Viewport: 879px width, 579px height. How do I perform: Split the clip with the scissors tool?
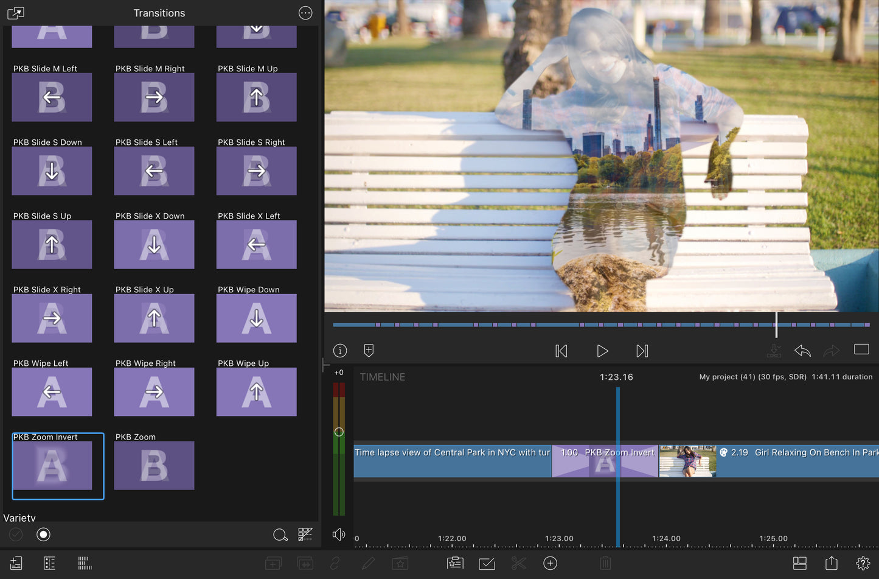(x=518, y=563)
